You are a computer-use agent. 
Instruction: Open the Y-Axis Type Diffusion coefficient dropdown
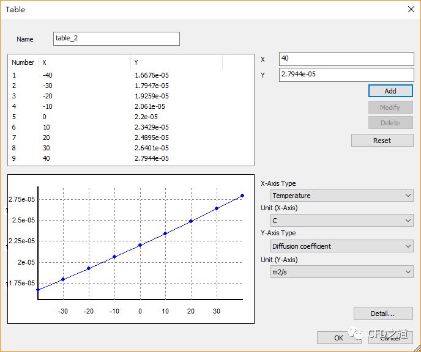pyautogui.click(x=342, y=246)
